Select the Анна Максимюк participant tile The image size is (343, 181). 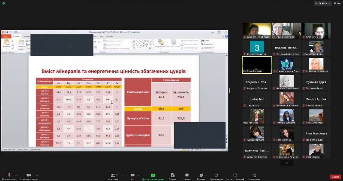(x=316, y=133)
